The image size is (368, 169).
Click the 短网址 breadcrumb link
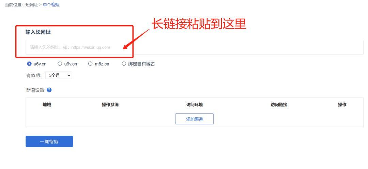pyautogui.click(x=32, y=5)
